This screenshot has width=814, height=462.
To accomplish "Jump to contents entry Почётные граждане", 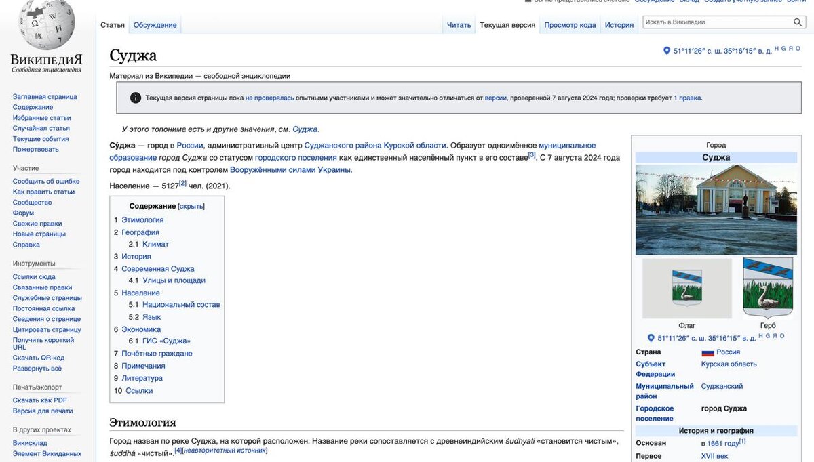I will [x=157, y=354].
